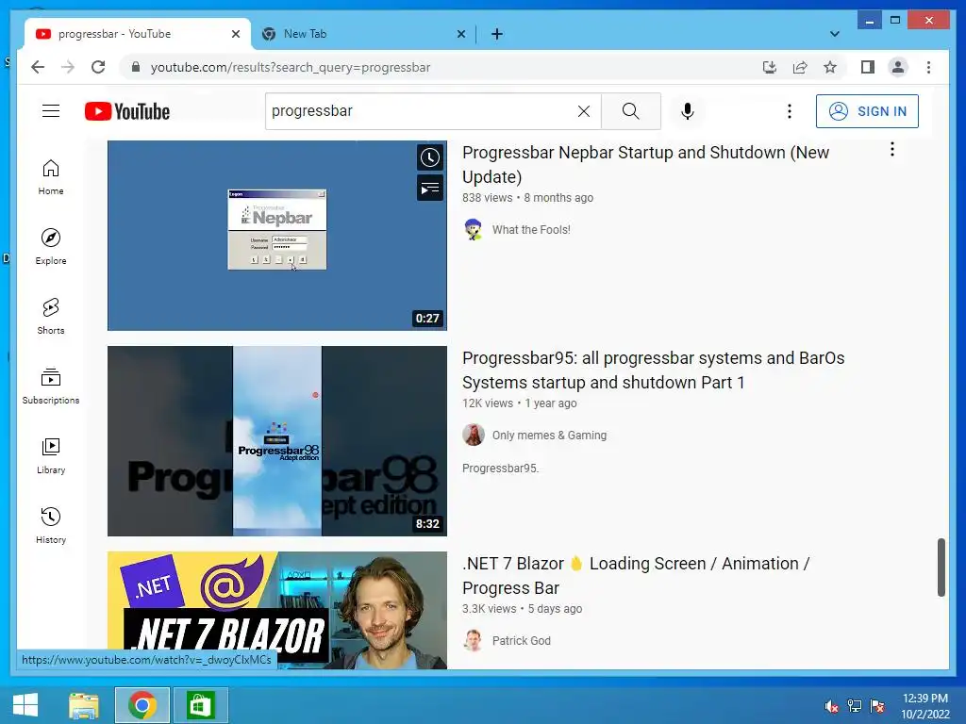Viewport: 966px width, 724px height.
Task: Open Chrome three-dot menu
Action: [x=928, y=67]
